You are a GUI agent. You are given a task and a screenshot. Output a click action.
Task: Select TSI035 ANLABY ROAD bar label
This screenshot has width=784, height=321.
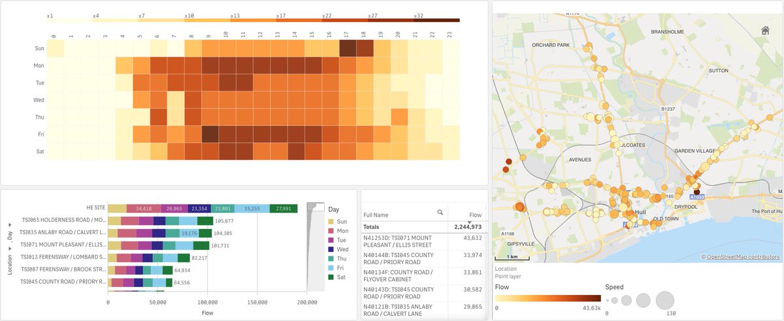[x=63, y=233]
